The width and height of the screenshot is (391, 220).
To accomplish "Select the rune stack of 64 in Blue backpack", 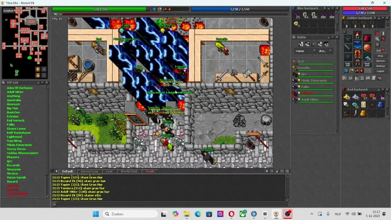I will (x=305, y=15).
